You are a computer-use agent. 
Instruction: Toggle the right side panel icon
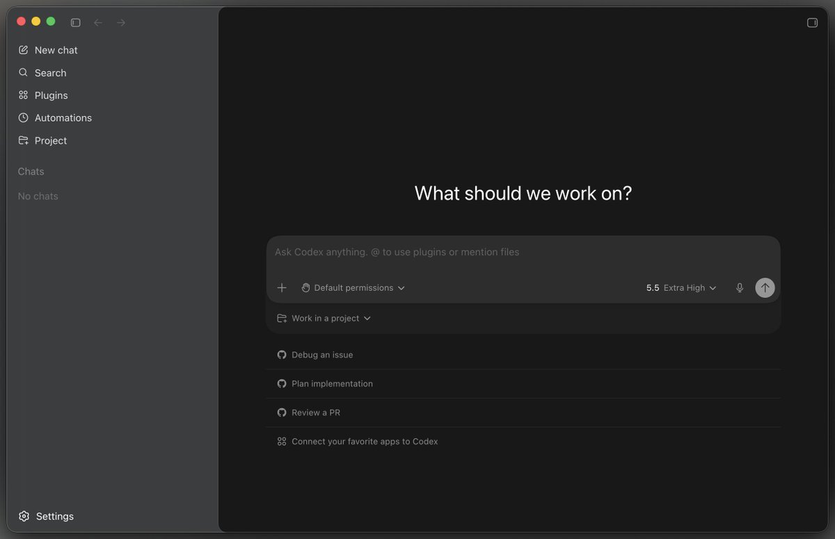(812, 22)
